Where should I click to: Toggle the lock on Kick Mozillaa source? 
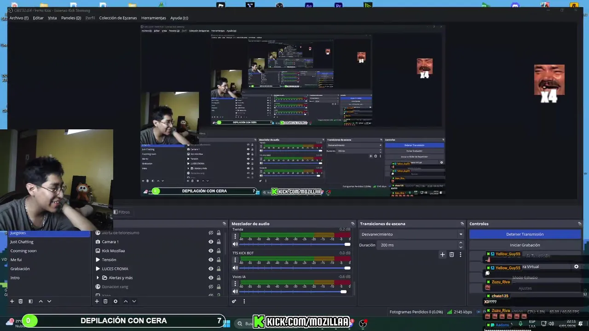point(219,251)
